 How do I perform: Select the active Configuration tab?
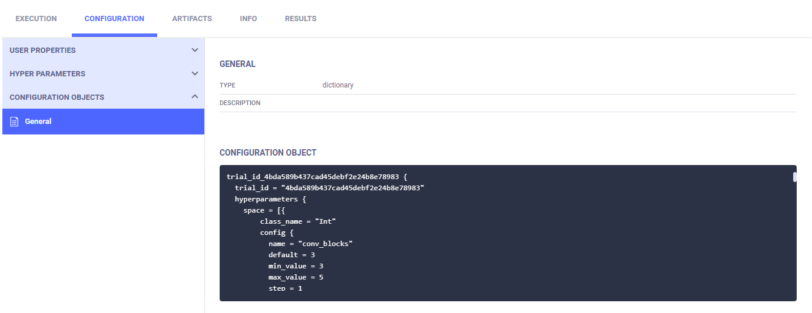pyautogui.click(x=114, y=19)
